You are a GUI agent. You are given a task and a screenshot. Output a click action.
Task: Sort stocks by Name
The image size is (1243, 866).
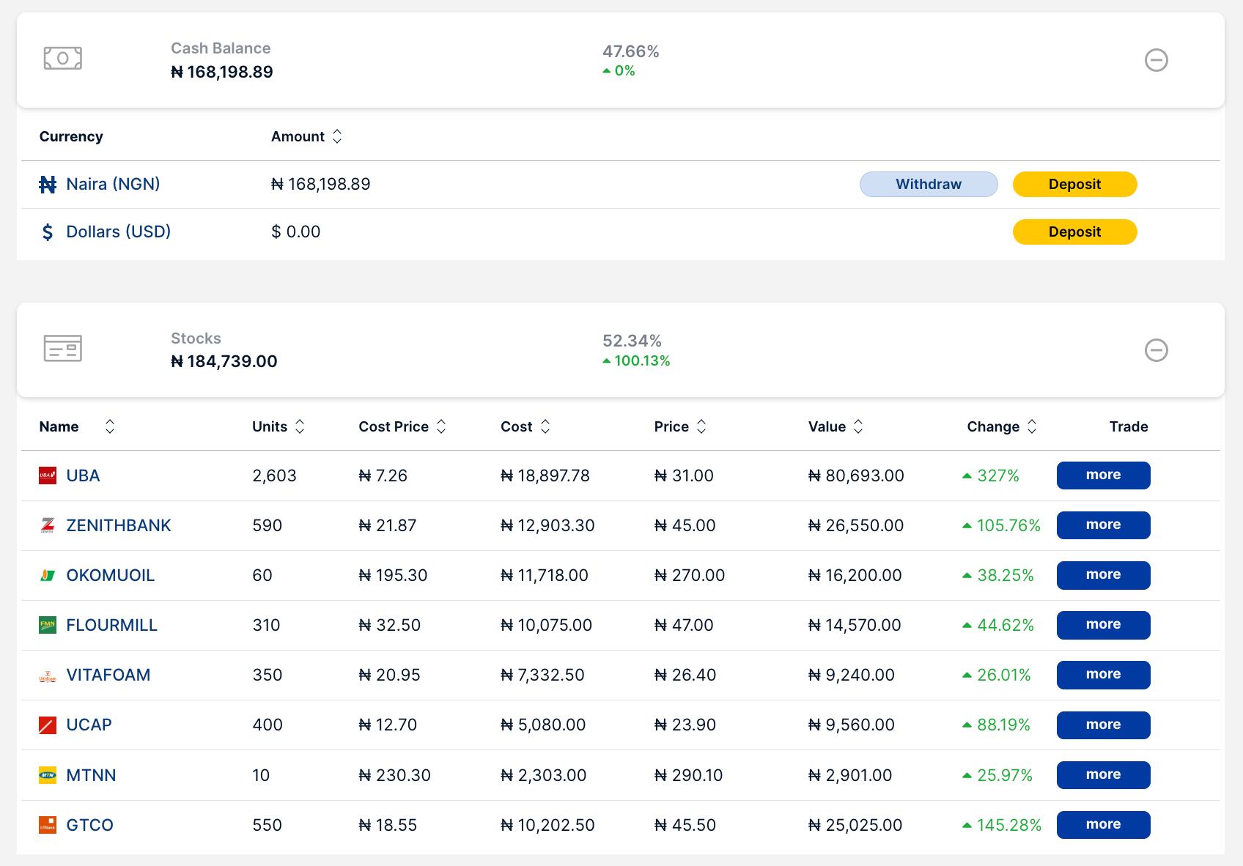tap(110, 426)
